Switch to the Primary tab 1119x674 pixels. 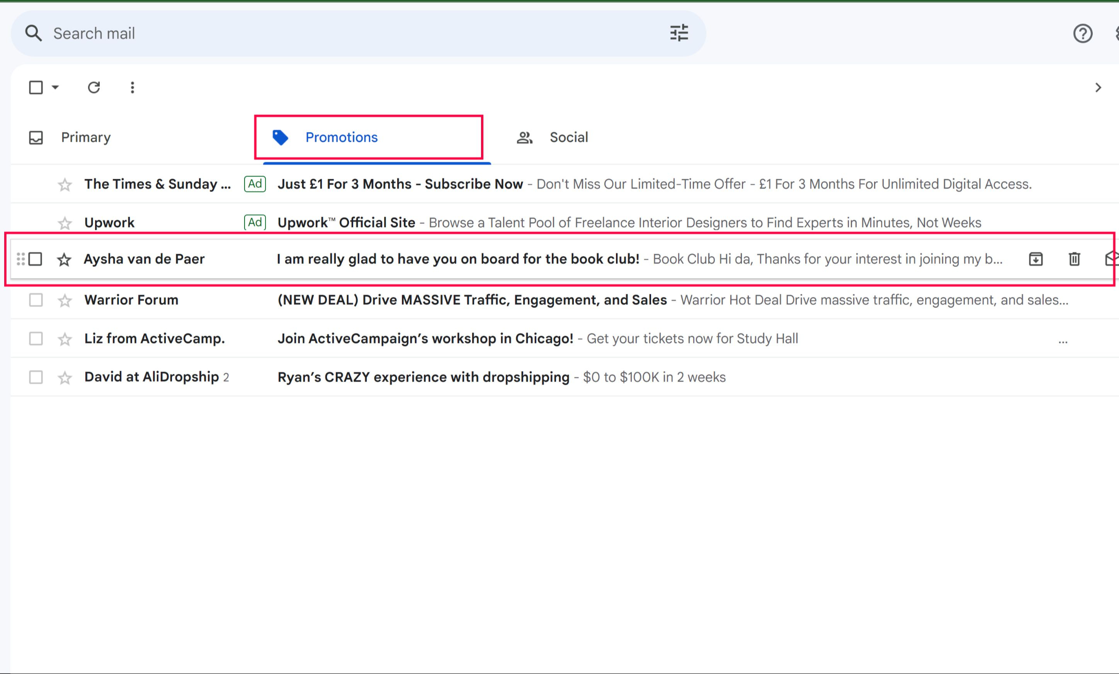[86, 138]
